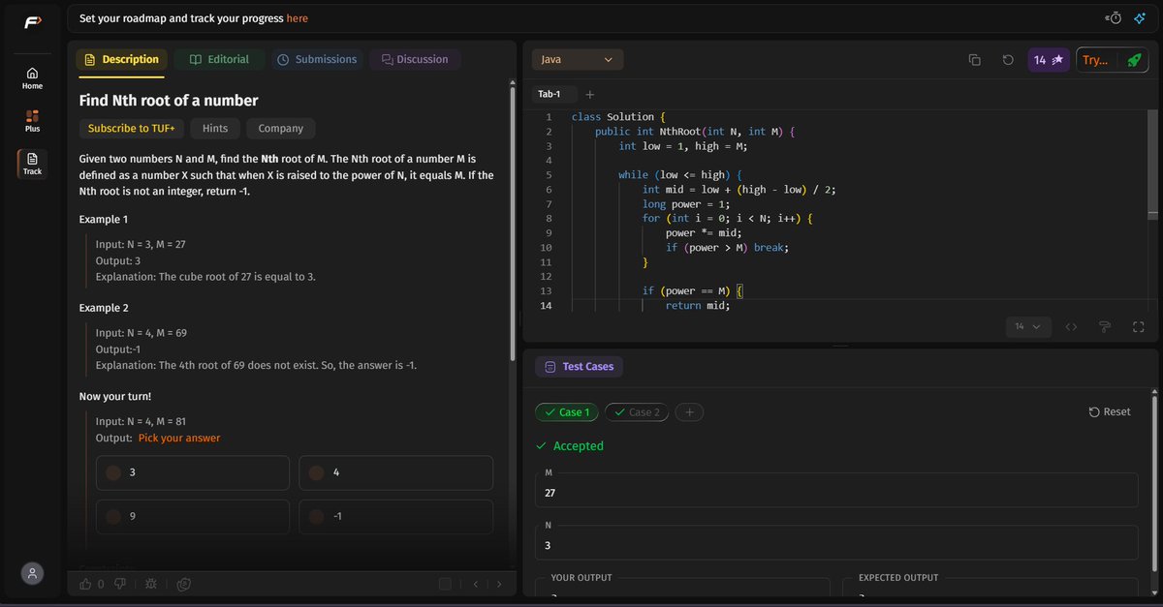Switch to the Editorial tab
The width and height of the screenshot is (1163, 607).
pos(219,60)
